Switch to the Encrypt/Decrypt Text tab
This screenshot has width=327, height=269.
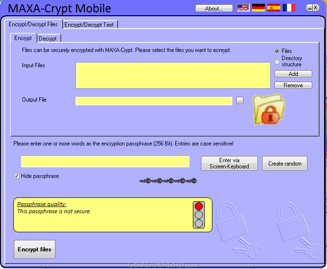click(x=90, y=25)
